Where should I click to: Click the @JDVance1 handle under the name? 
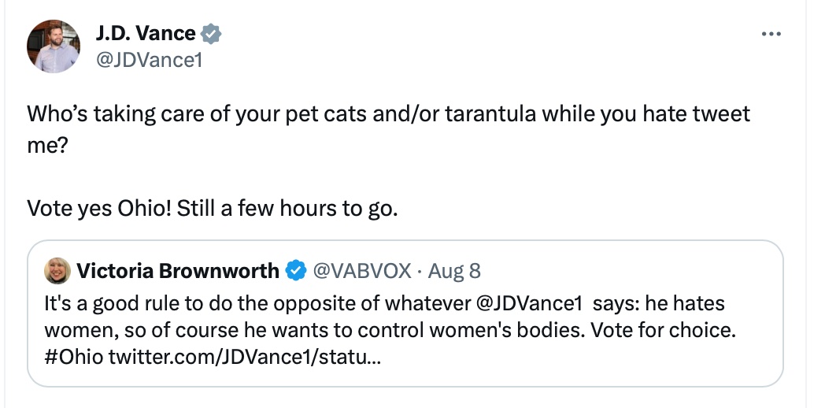[x=149, y=59]
